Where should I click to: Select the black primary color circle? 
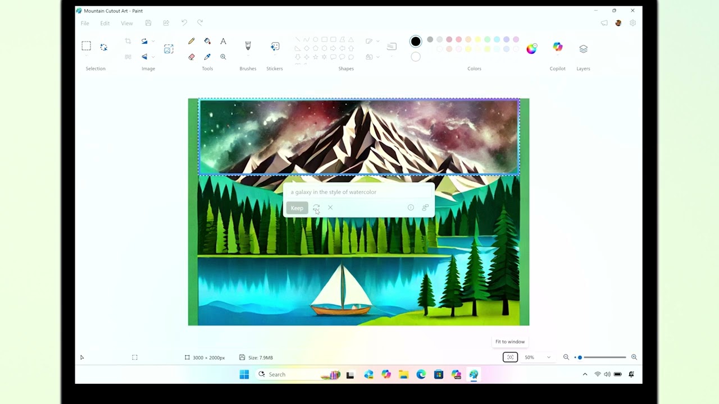[416, 42]
